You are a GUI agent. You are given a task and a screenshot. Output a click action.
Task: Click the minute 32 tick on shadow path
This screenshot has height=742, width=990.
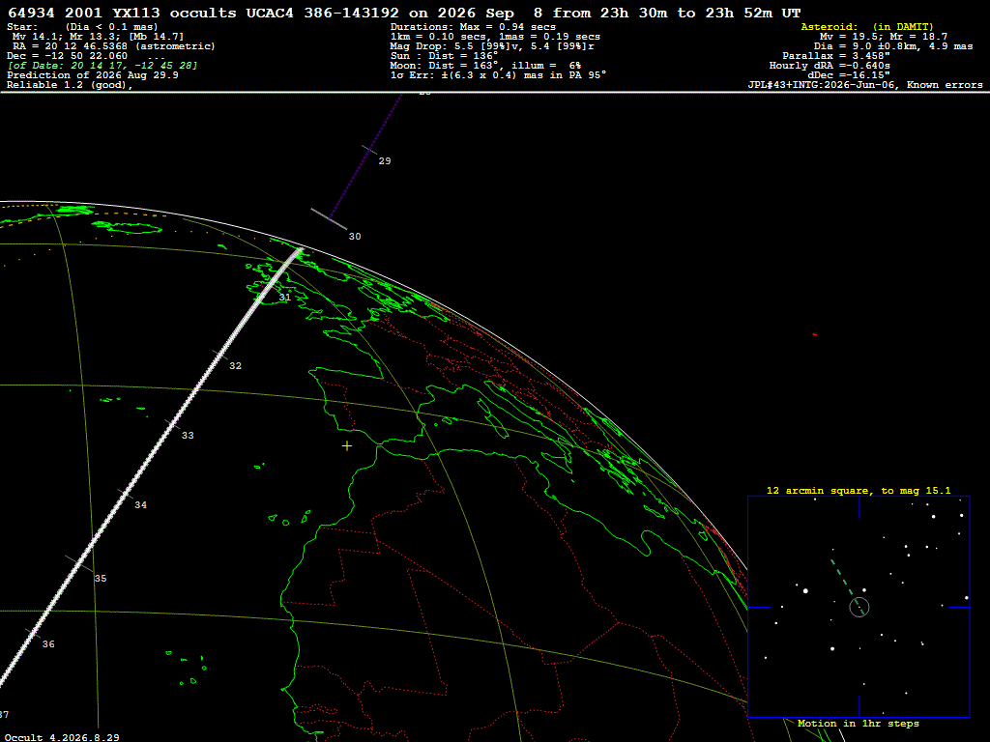pos(220,356)
